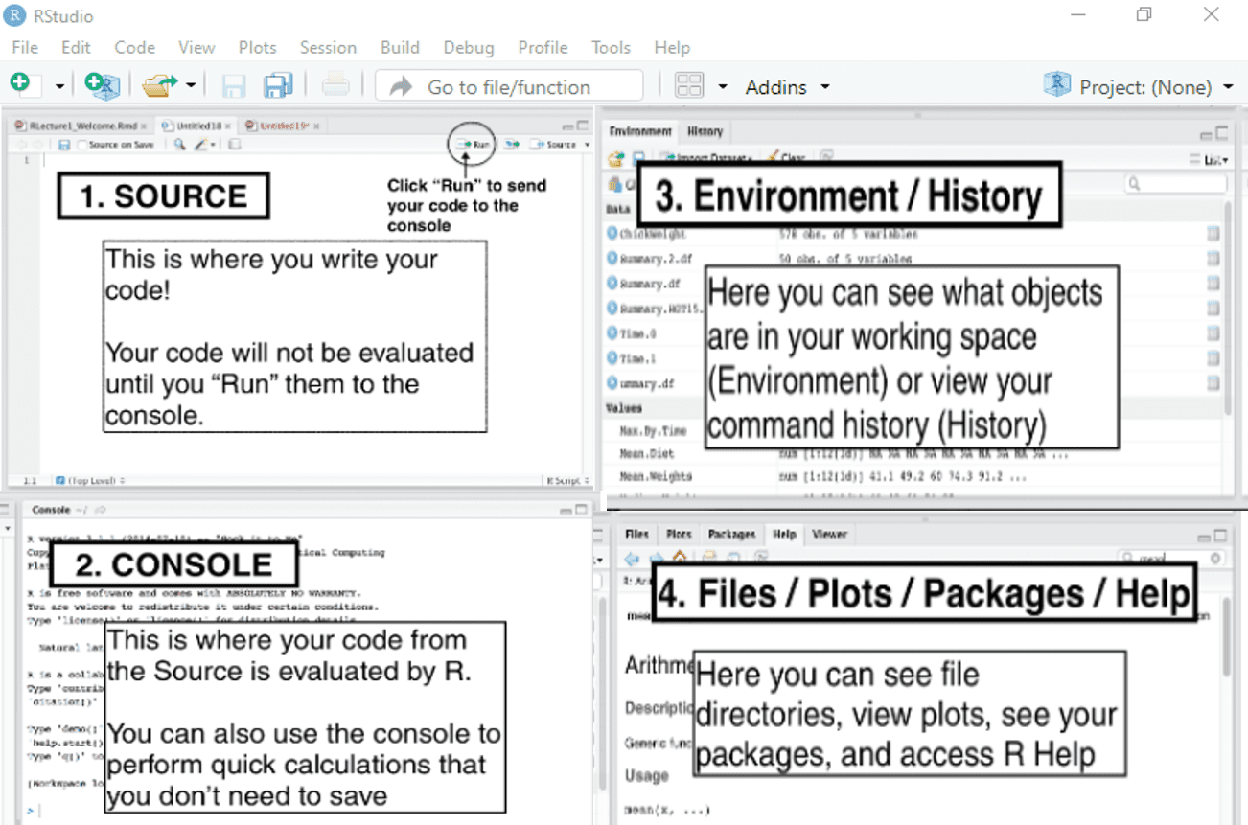Click the source editor save icon
Viewport: 1248px width, 825px height.
pyautogui.click(x=63, y=145)
